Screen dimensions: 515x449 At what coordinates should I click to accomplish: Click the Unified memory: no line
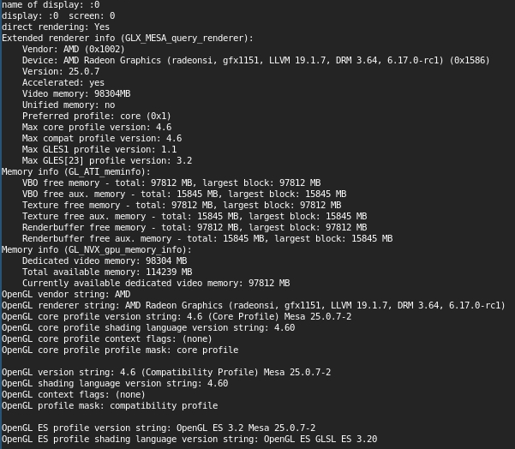pos(69,105)
